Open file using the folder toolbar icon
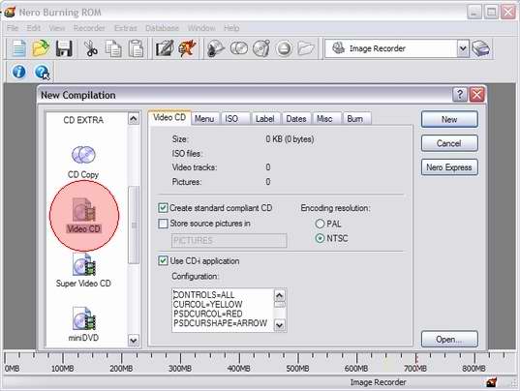Screen dimensions: 520x391 41,48
